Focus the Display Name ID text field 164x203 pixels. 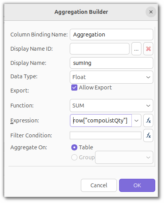tap(100, 49)
